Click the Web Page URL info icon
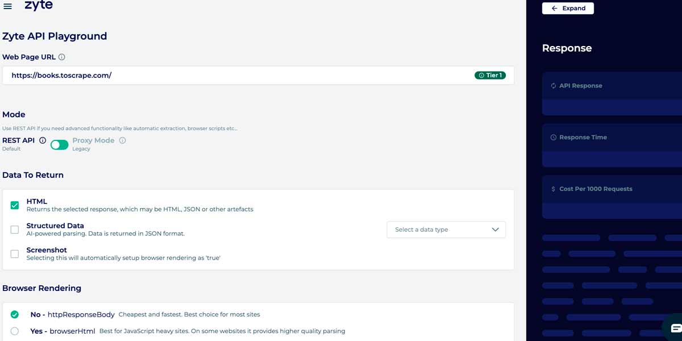 click(62, 57)
